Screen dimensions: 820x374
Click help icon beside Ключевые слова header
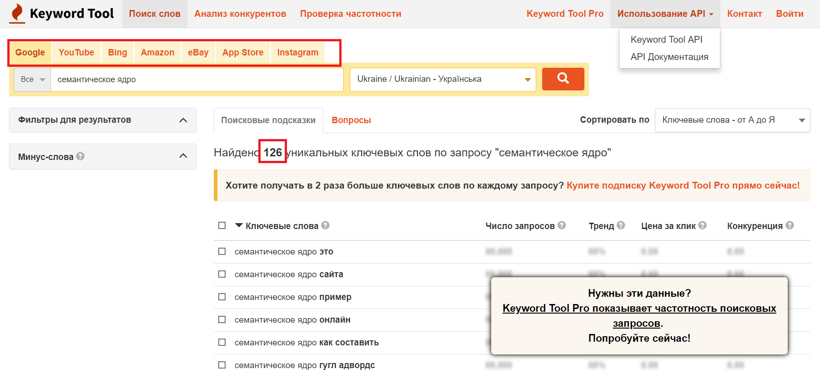[x=325, y=225]
